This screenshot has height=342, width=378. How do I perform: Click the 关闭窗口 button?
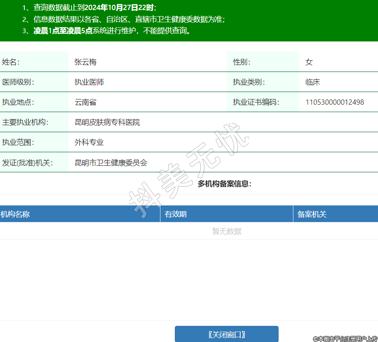pos(226,335)
